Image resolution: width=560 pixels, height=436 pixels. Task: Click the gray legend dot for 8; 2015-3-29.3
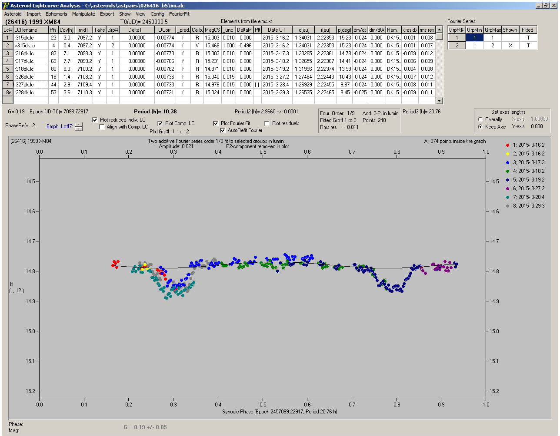508,206
